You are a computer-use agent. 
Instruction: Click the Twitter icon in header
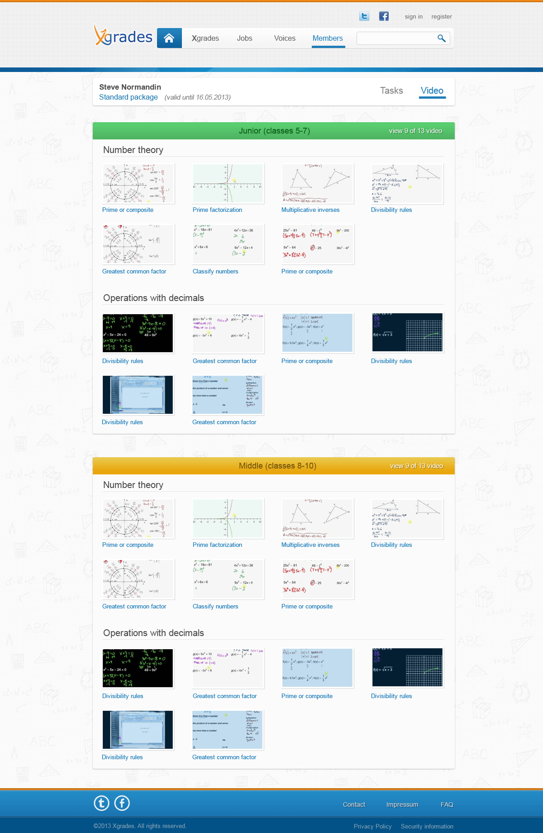click(364, 16)
